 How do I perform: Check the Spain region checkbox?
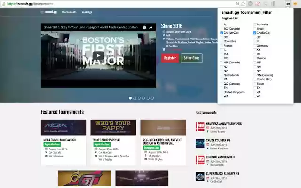[254, 84]
